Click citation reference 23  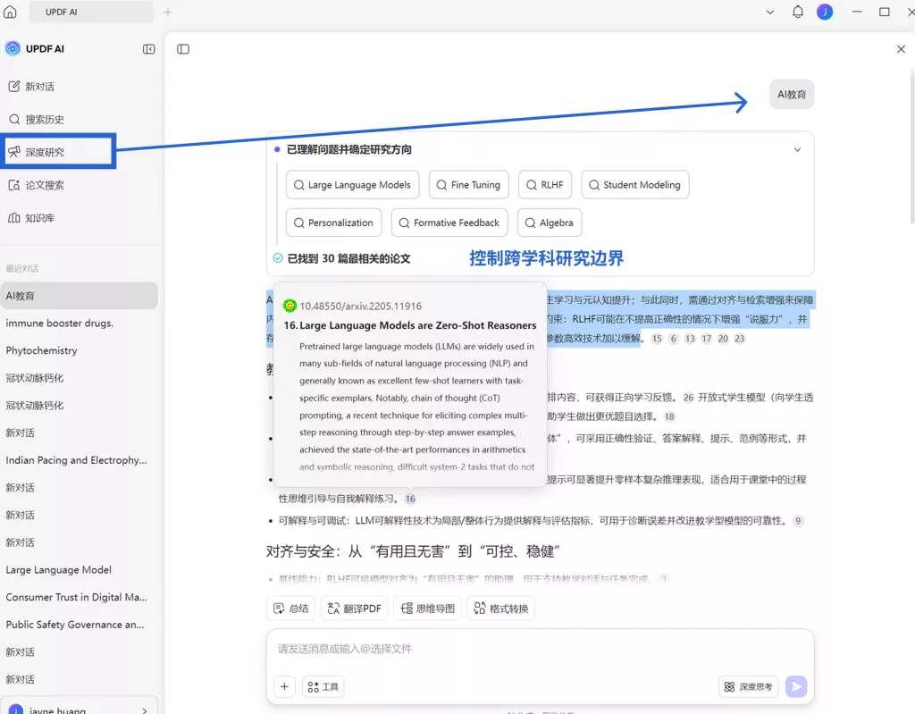(x=739, y=339)
